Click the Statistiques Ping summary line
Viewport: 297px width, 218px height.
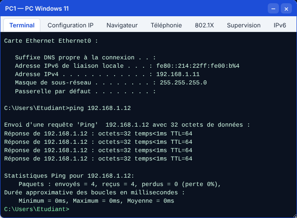tap(69, 176)
